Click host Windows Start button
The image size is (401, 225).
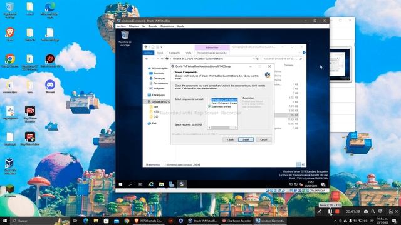[x=5, y=221]
